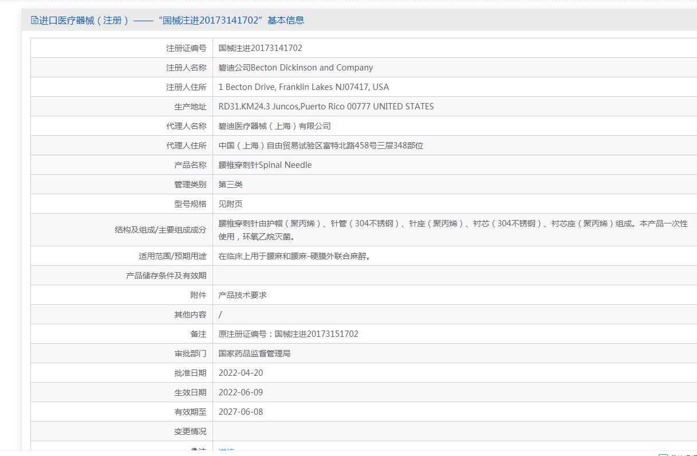The height and width of the screenshot is (456, 697).
Task: Click the 结构及组成/主要组成成分 label
Action: click(160, 230)
